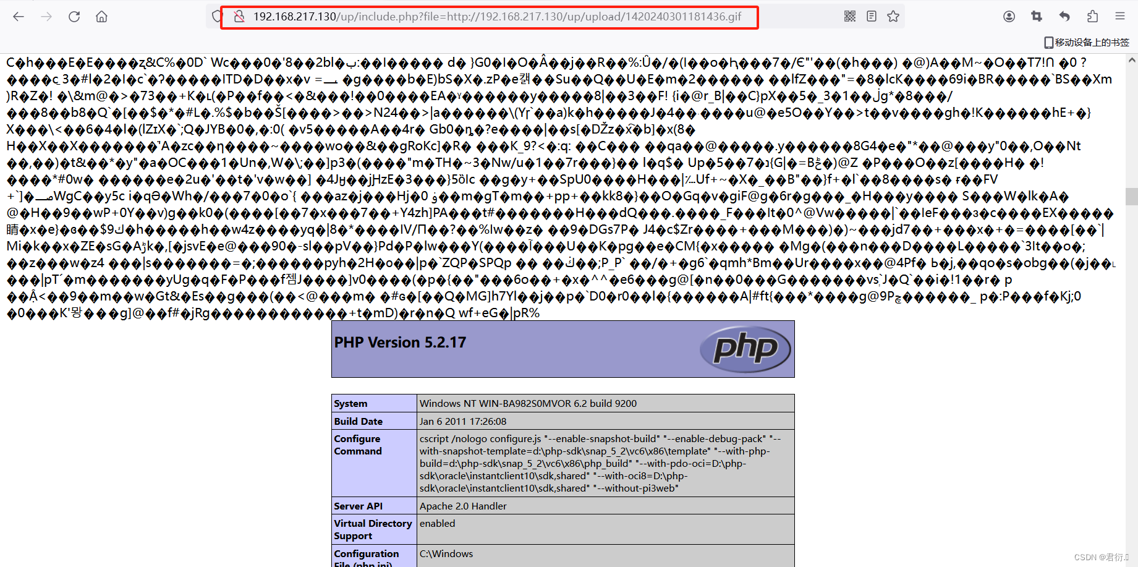
Task: Reload the current page
Action: (74, 17)
